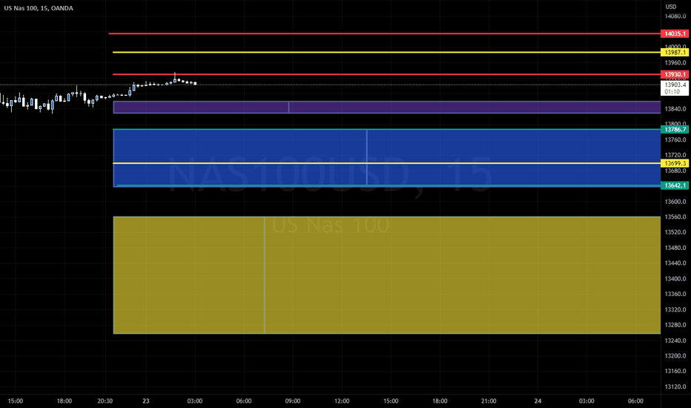The image size is (691, 408).
Task: Click the 09:00 time axis label
Action: (293, 401)
